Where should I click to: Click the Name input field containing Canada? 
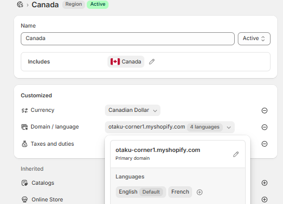pos(128,39)
